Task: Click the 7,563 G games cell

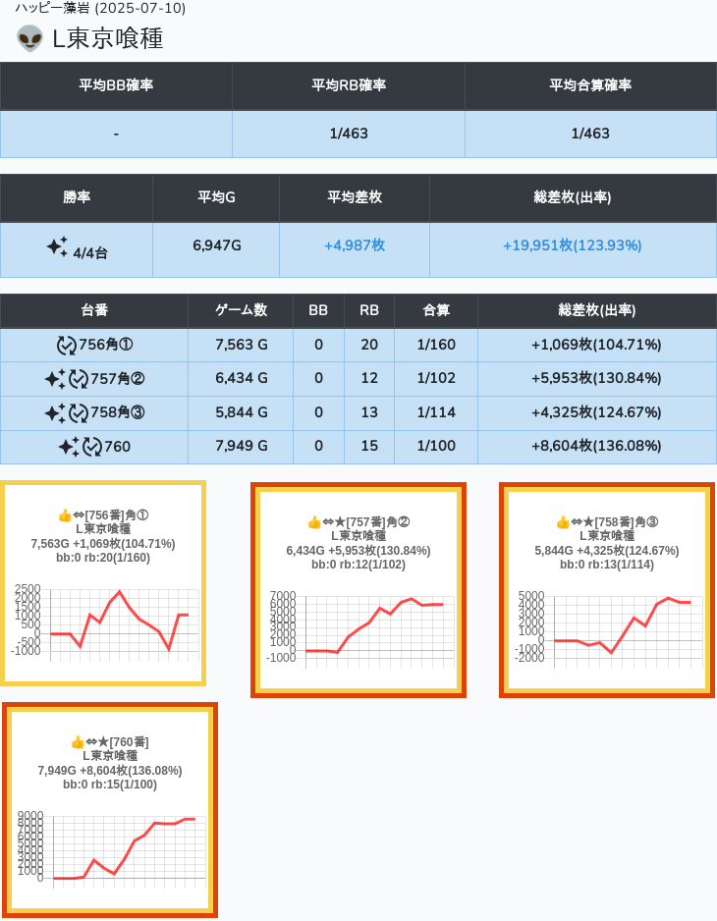Action: [242, 345]
